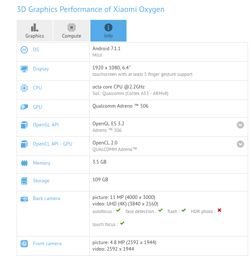Click the OS icon in the info table
This screenshot has width=252, height=256.
coord(24,50)
